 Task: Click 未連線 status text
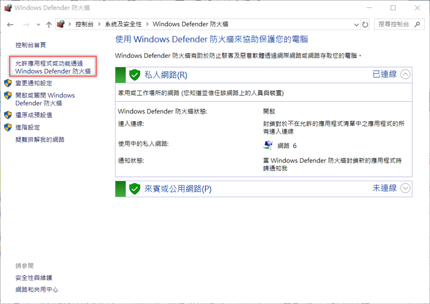click(x=384, y=188)
